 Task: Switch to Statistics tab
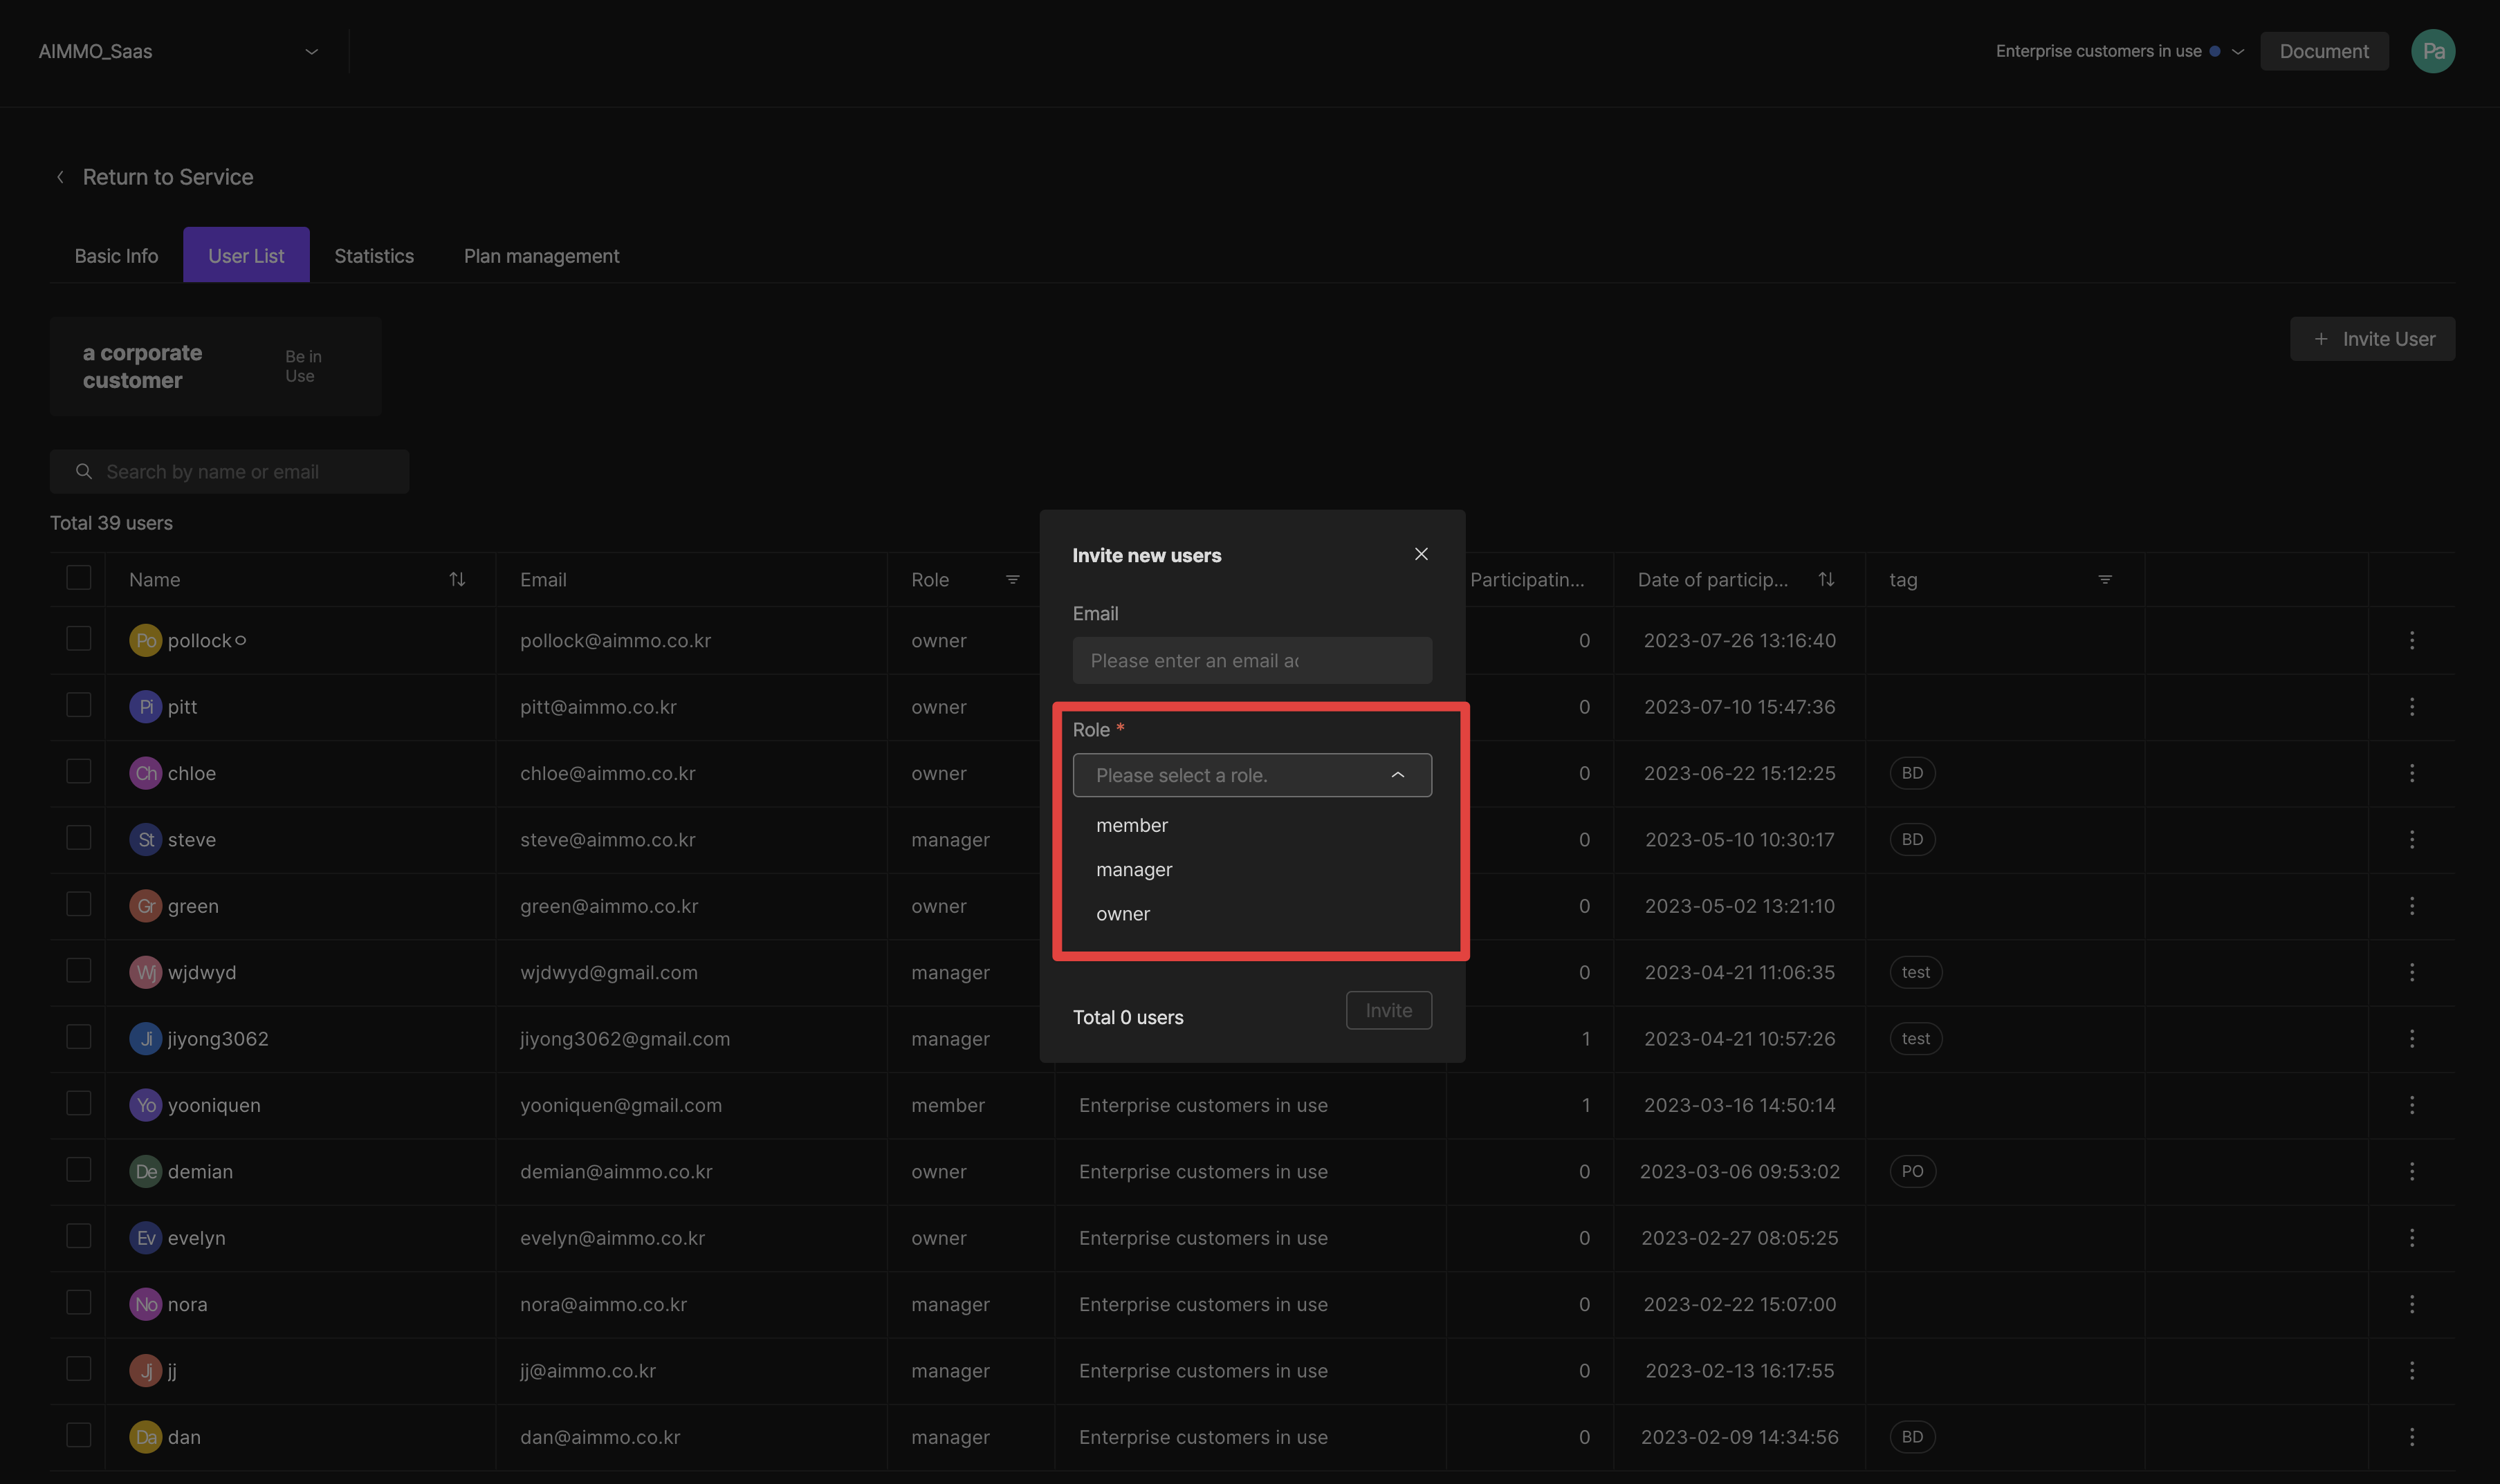[x=373, y=252]
